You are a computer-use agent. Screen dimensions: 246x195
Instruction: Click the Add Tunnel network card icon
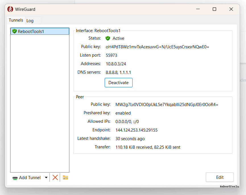pos(15,178)
